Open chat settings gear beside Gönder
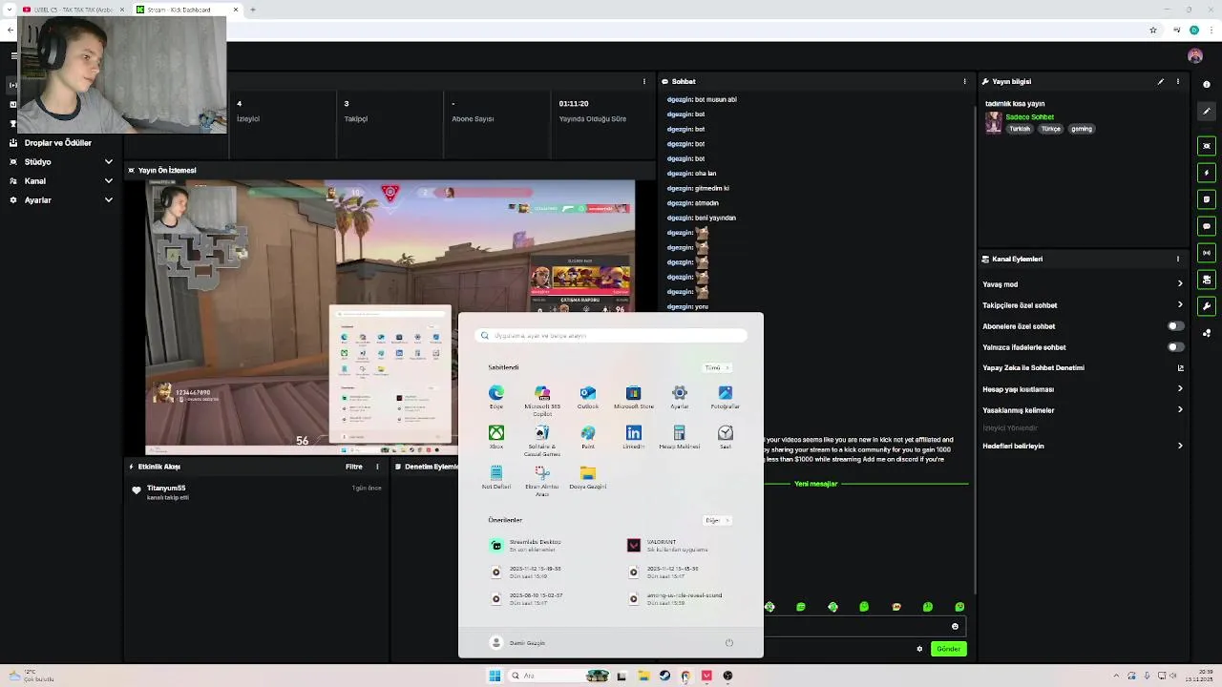The image size is (1222, 687). point(919,649)
